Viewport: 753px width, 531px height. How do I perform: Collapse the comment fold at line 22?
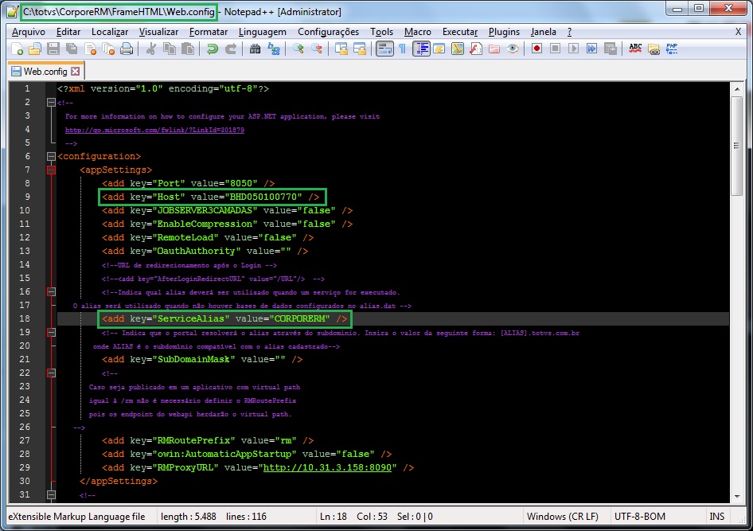point(51,373)
